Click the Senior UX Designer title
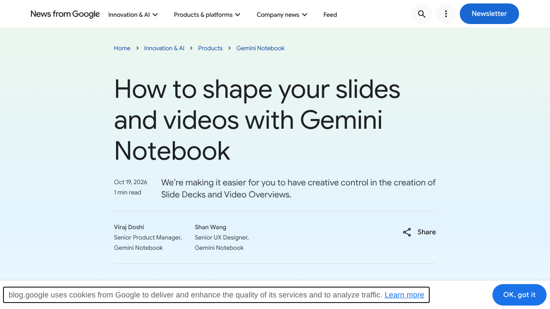The image size is (550, 309). coord(222,237)
